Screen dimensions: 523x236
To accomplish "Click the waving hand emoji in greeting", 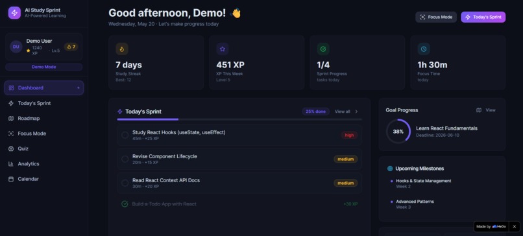I will point(236,14).
